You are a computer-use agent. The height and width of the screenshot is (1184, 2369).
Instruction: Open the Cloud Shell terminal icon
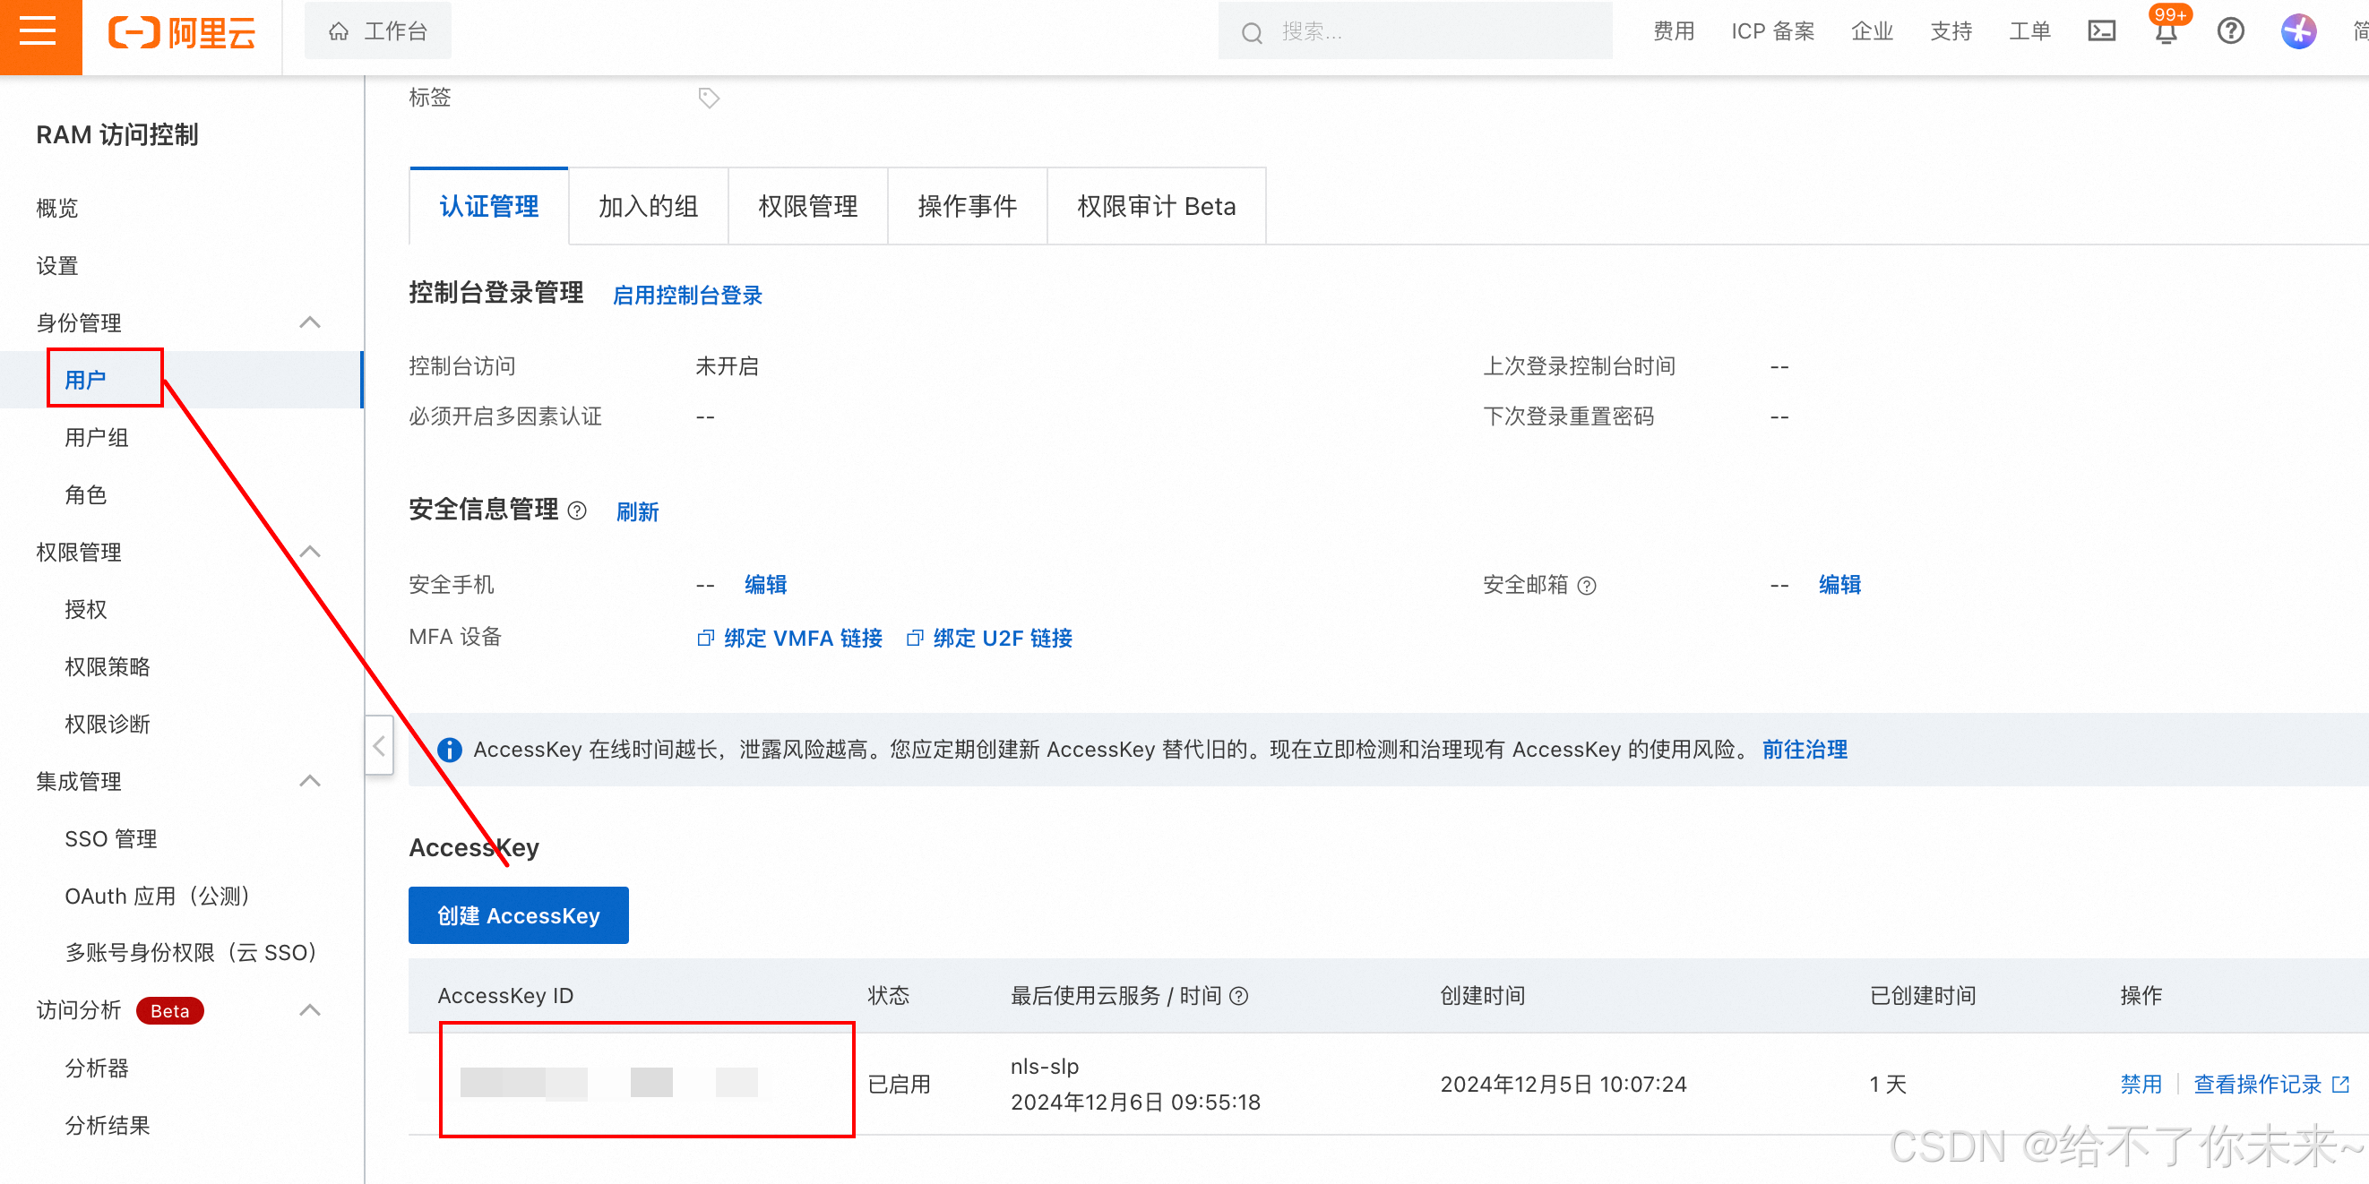pyautogui.click(x=2101, y=32)
